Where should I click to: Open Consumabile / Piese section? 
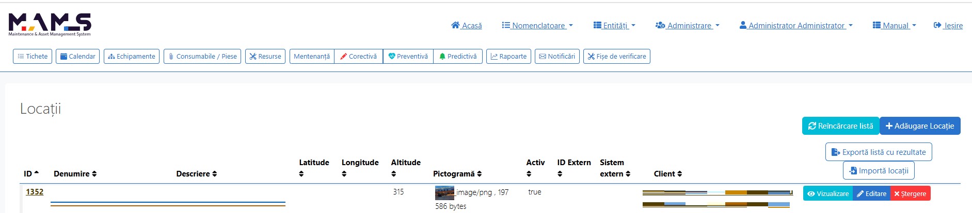202,56
